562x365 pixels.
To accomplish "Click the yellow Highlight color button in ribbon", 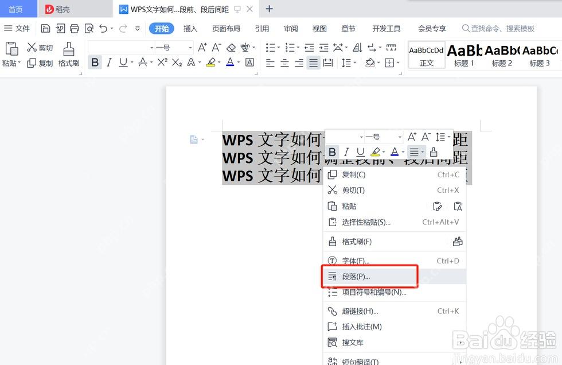I will pyautogui.click(x=211, y=63).
